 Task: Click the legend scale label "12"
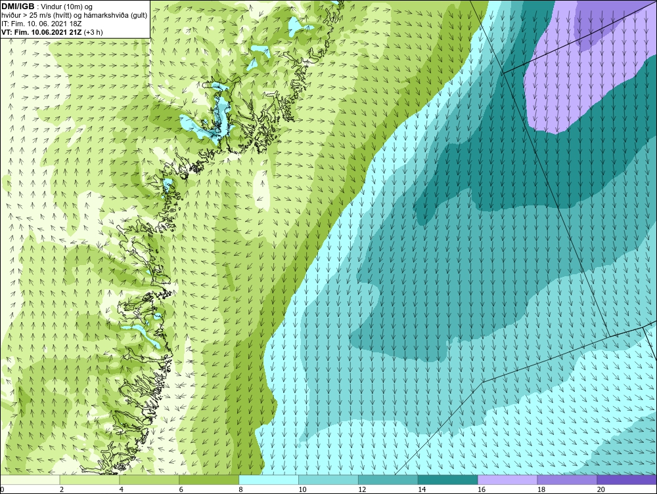coord(363,489)
